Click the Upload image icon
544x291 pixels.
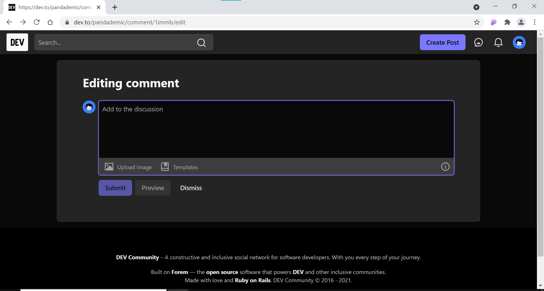(109, 167)
